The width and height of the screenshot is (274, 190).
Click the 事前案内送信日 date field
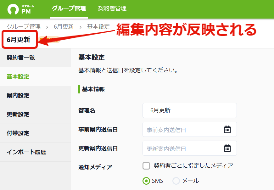tap(190, 129)
